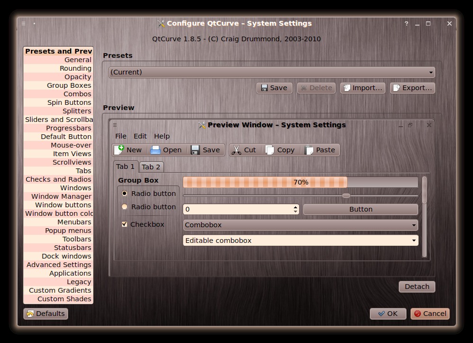473x343 pixels.
Task: Select Popup menus in the sidebar
Action: coord(58,231)
